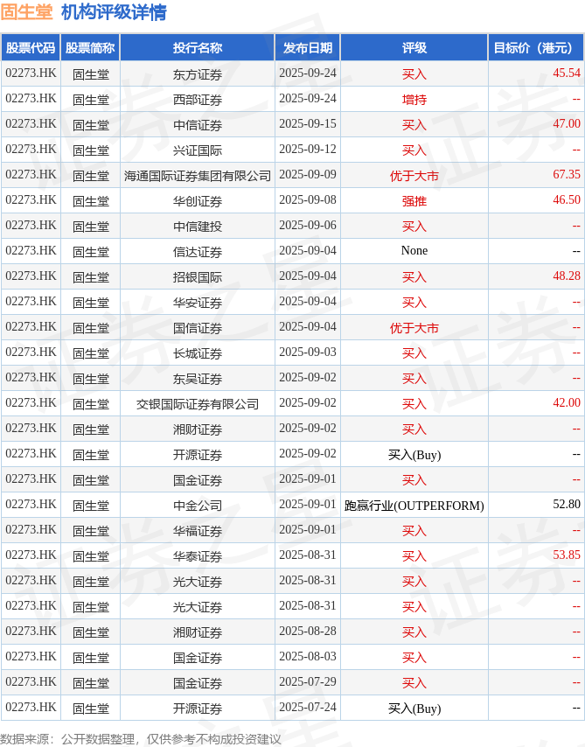
Task: Click the 股票代码 column header
Action: [31, 47]
